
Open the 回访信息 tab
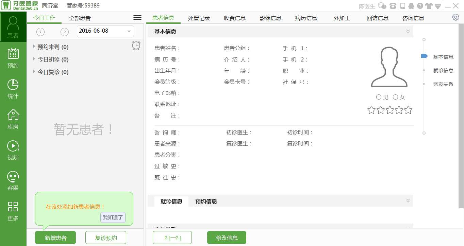(378, 18)
